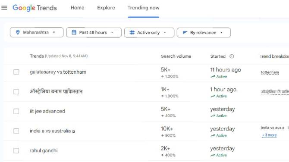Go to the Home tab
Image resolution: width=289 pixels, height=162 pixels.
(77, 8)
